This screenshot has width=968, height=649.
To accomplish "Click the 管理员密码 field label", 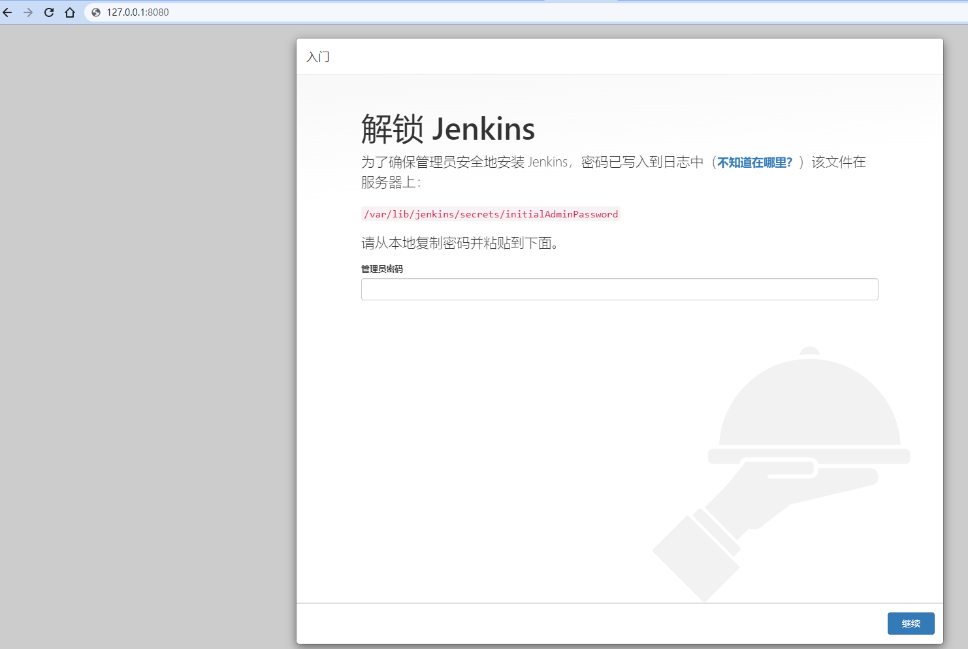I will 382,269.
